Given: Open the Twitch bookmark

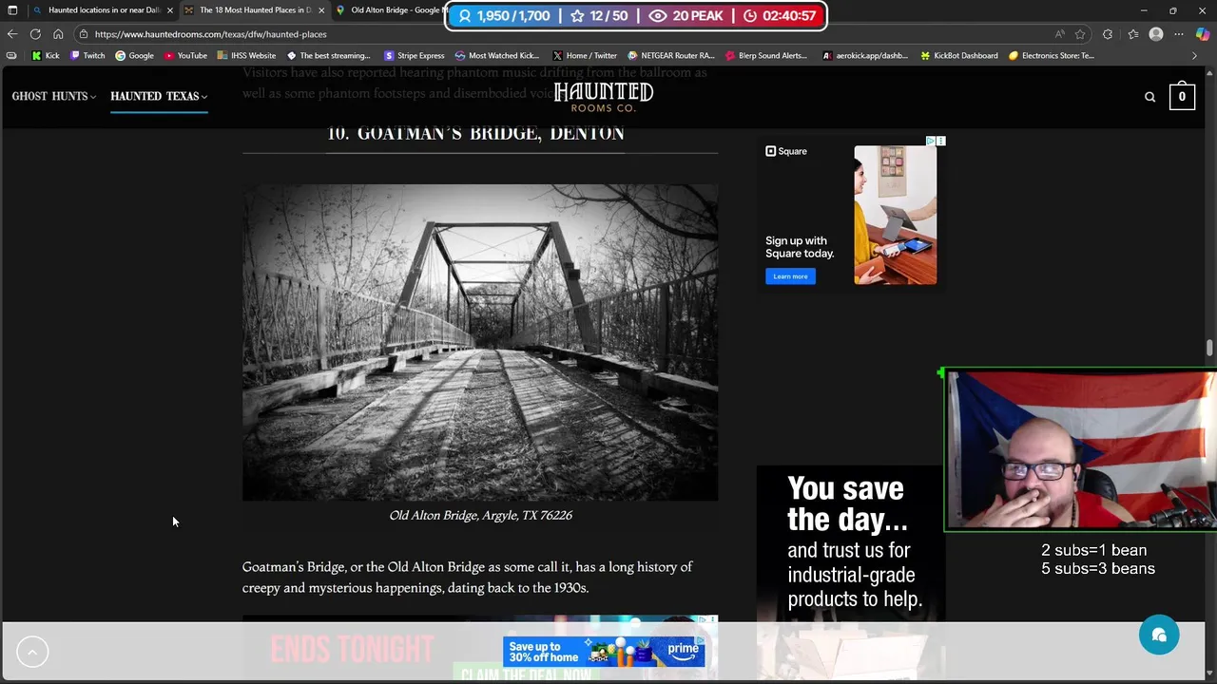Looking at the screenshot, I should (87, 55).
